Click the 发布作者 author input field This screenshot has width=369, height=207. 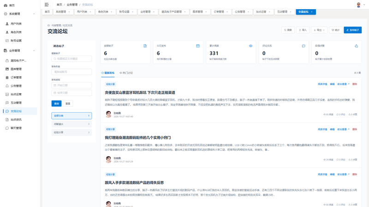click(x=71, y=72)
